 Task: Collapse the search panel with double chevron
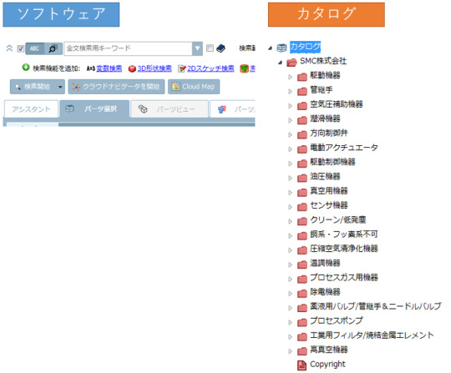click(x=9, y=48)
